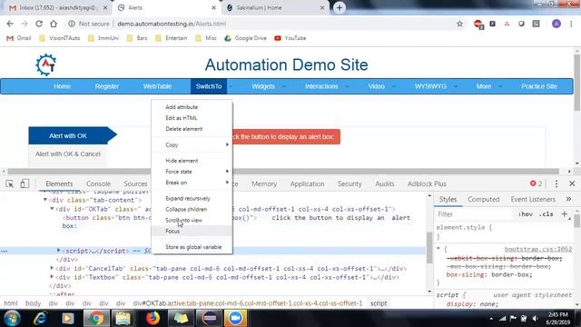The image size is (581, 327).
Task: Bookmark this page with the star icon
Action: point(460,24)
